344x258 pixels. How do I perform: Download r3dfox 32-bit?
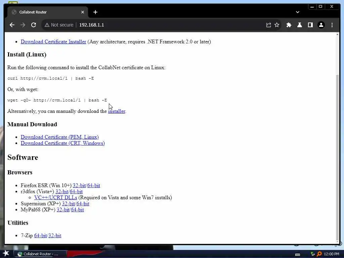pyautogui.click(x=62, y=191)
